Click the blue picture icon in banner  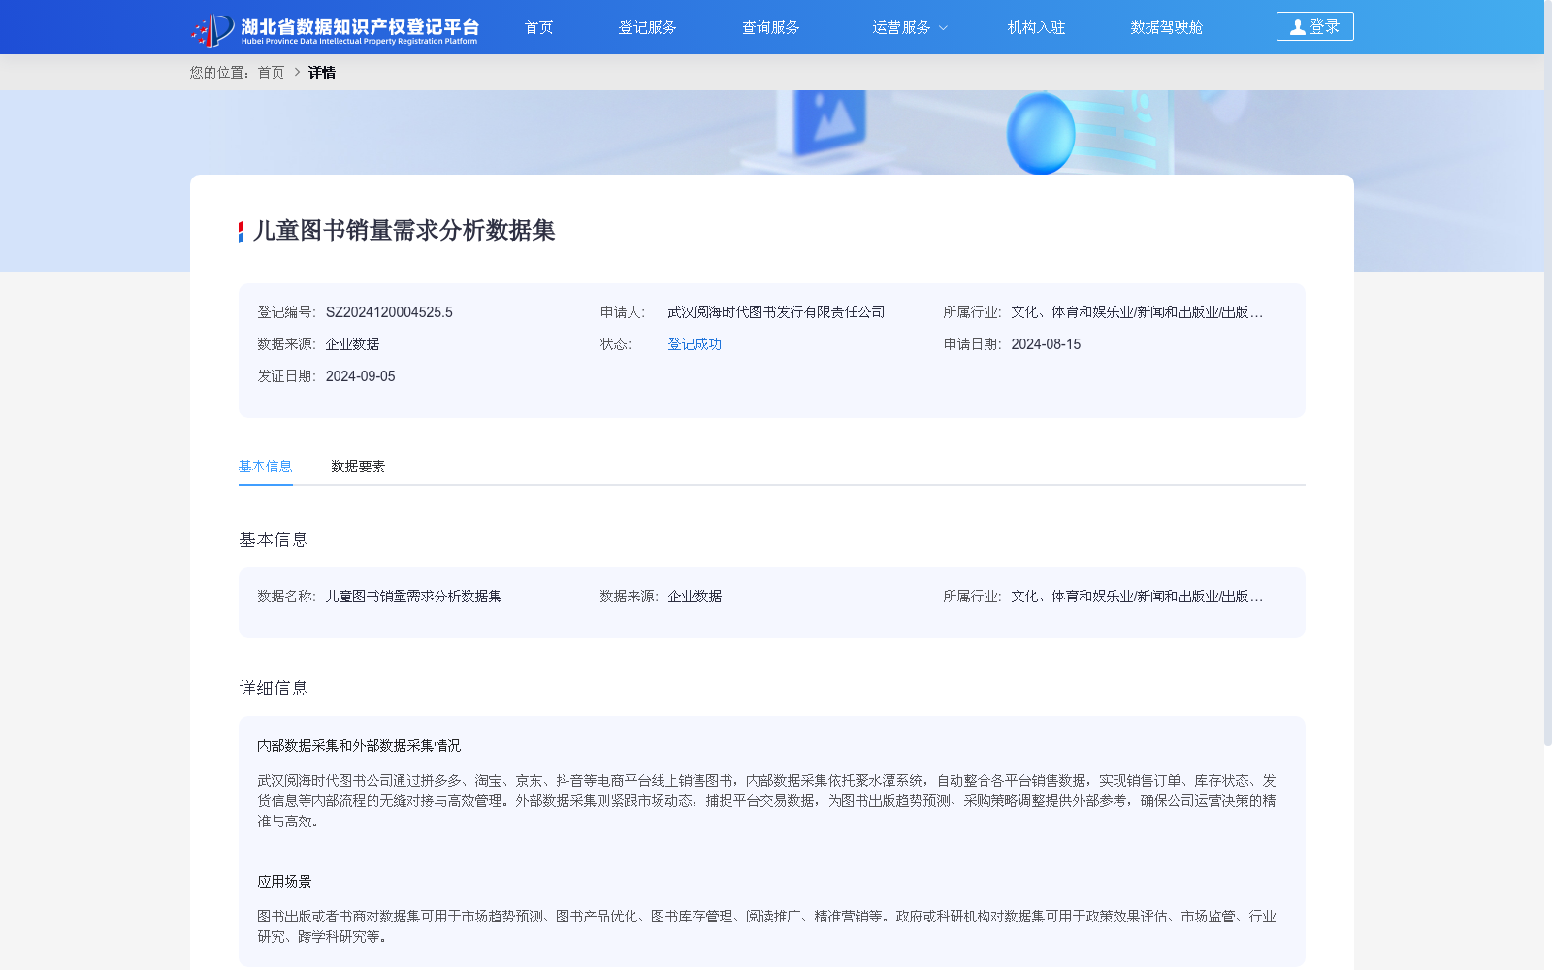pyautogui.click(x=829, y=121)
